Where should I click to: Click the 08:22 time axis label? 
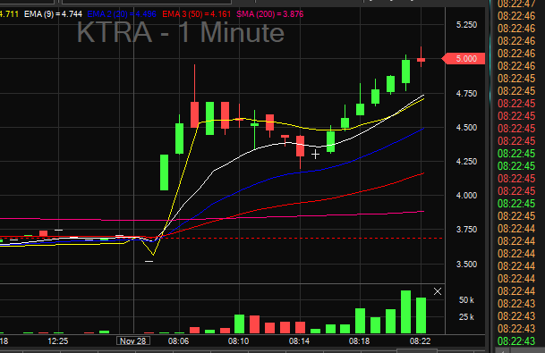tap(420, 341)
